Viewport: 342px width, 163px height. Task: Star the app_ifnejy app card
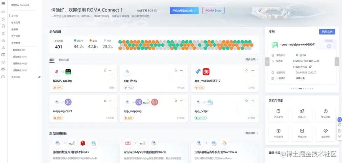176,70
